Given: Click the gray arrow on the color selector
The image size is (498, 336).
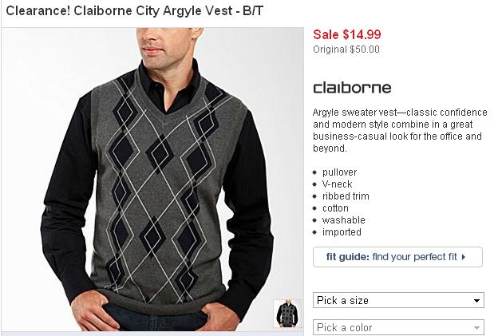Looking at the screenshot, I should 476,328.
